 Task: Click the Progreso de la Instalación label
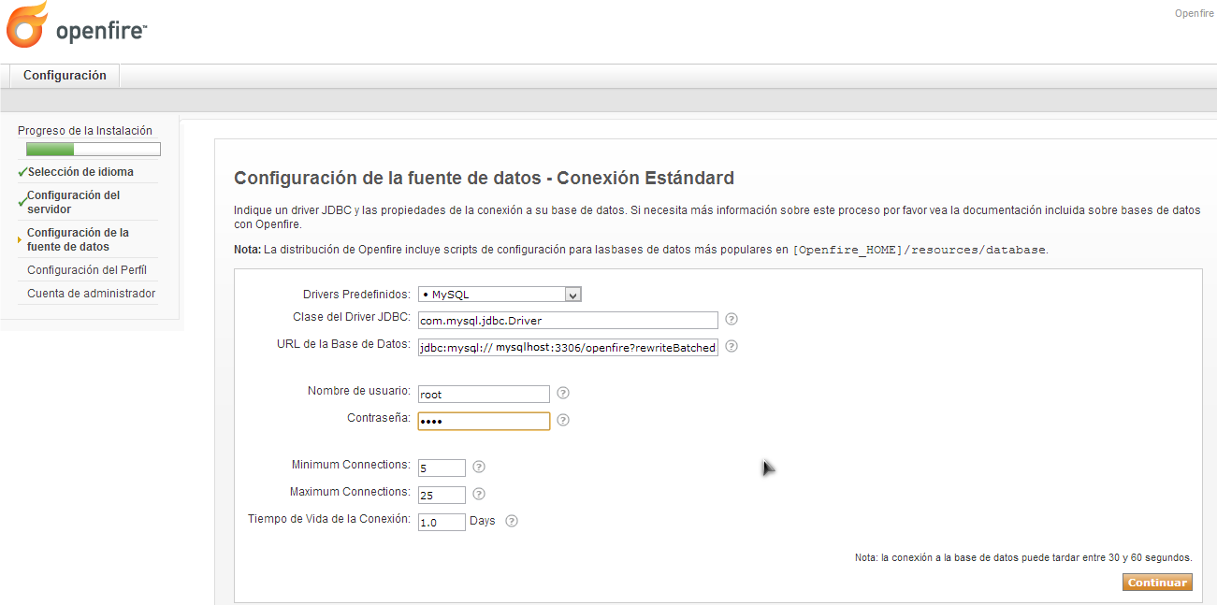coord(85,131)
